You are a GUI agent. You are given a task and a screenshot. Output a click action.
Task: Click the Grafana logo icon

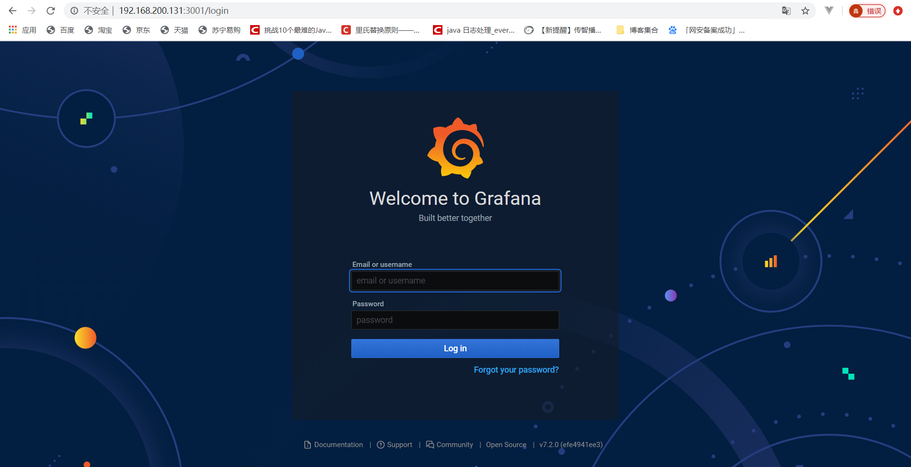tap(456, 148)
